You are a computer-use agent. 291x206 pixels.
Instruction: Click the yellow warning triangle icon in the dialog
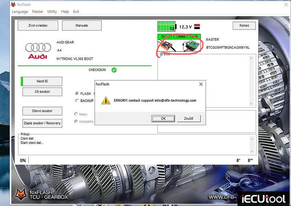pyautogui.click(x=106, y=100)
